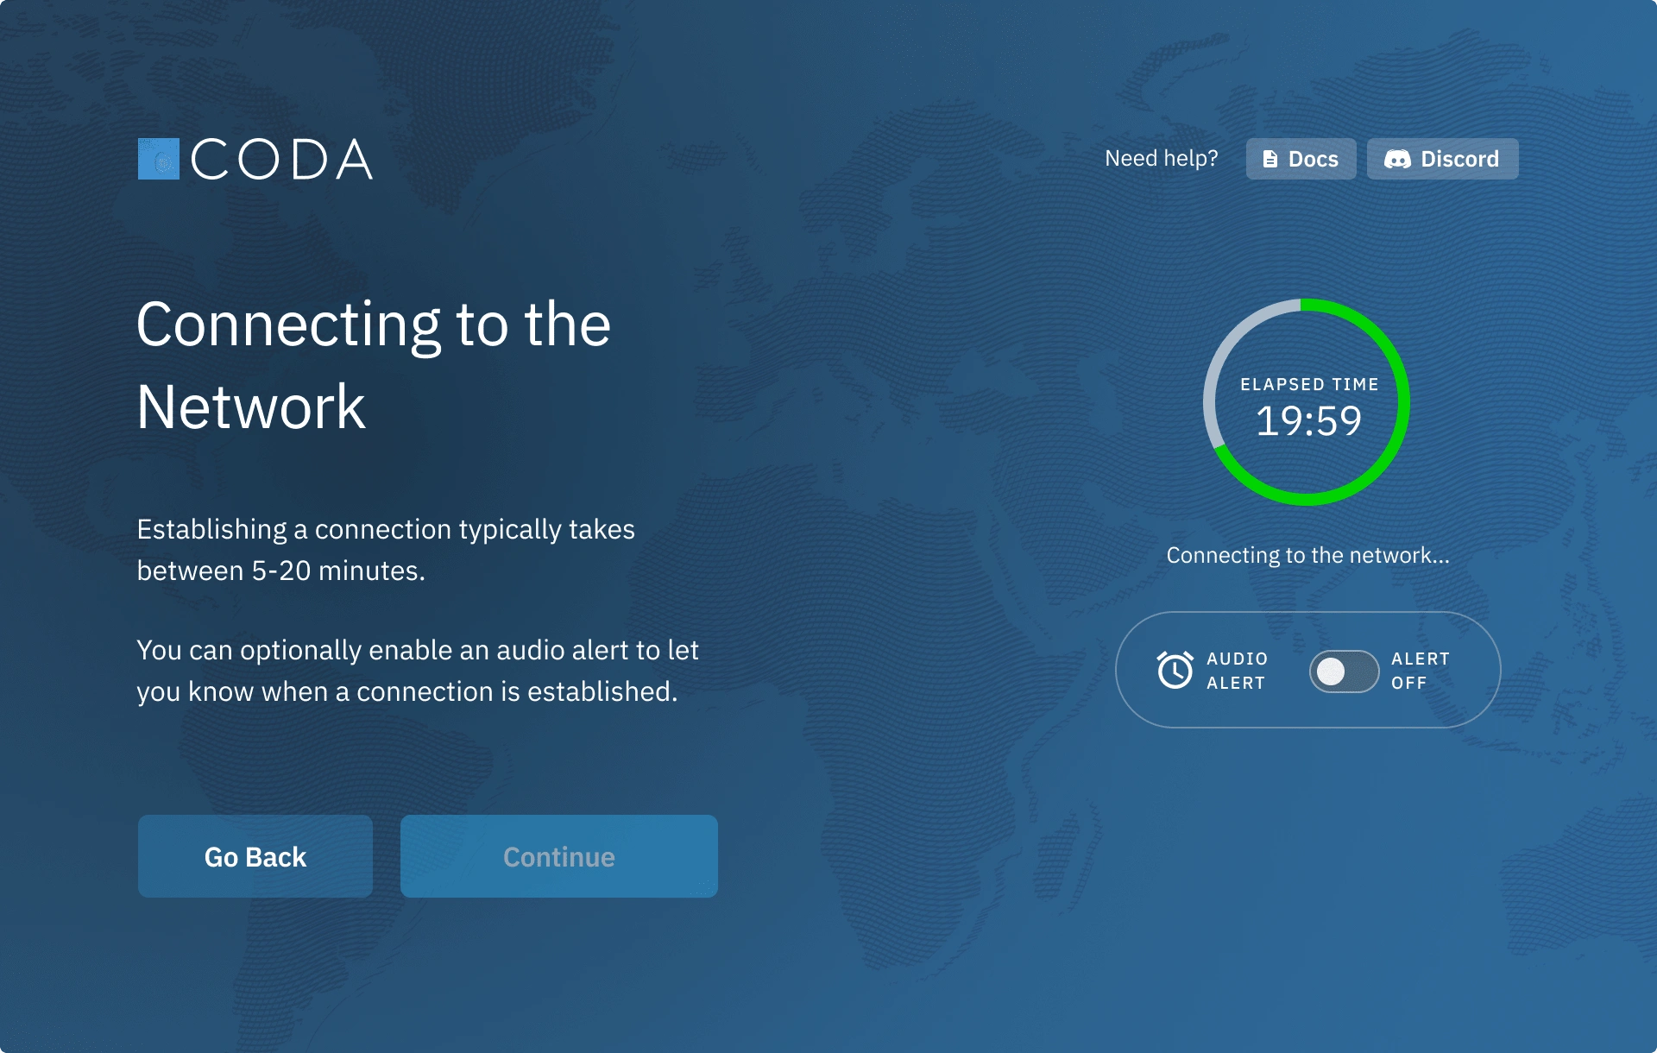Click the document icon in Docs button

coord(1270,159)
